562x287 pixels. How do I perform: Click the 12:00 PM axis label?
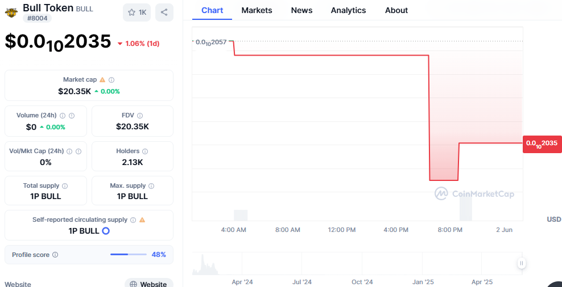pyautogui.click(x=341, y=230)
